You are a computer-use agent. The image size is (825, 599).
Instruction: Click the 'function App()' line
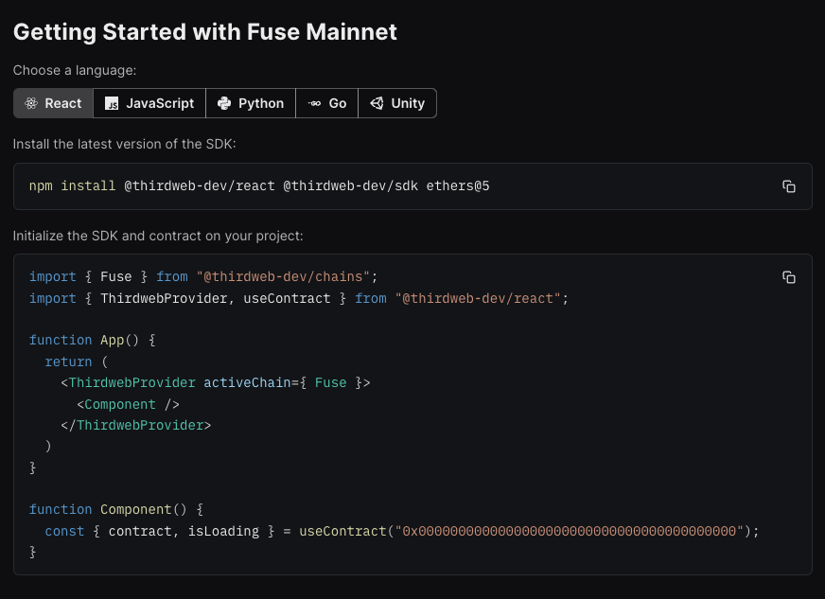[x=92, y=340]
